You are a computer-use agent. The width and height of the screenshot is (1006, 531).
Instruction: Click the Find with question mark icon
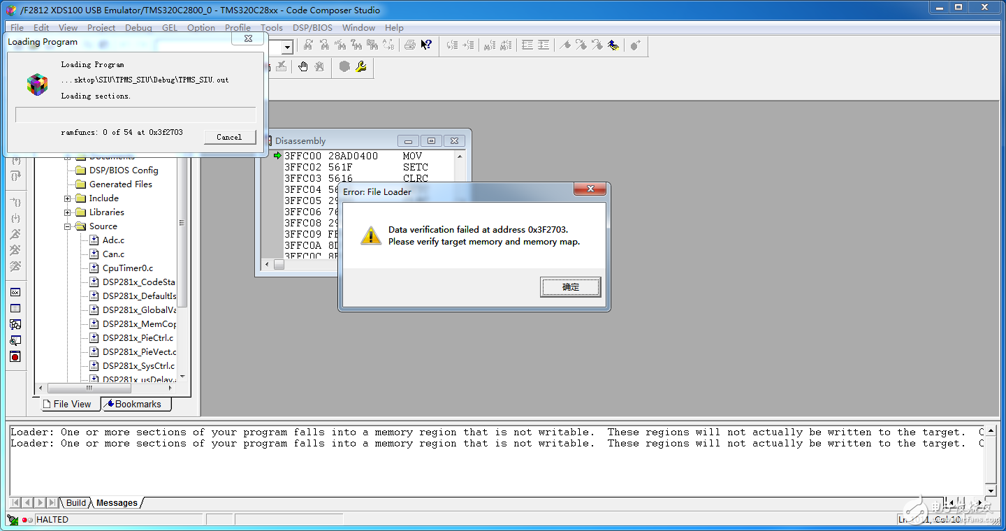(356, 45)
